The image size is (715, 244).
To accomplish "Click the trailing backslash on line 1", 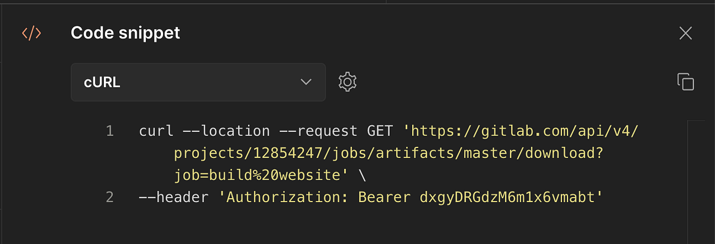I will pos(363,175).
